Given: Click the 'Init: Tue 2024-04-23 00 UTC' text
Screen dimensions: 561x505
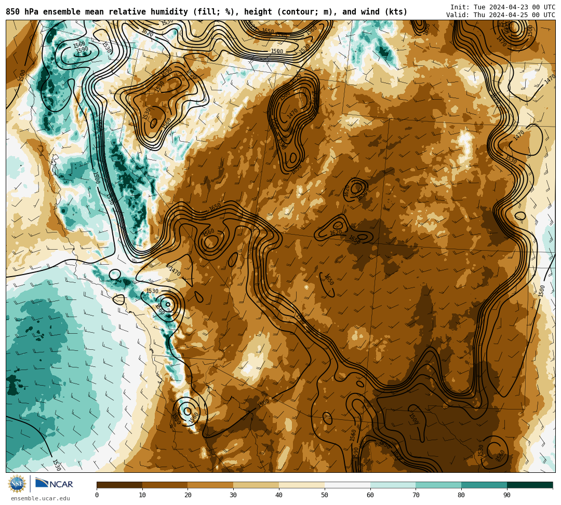Looking at the screenshot, I should coord(503,7).
